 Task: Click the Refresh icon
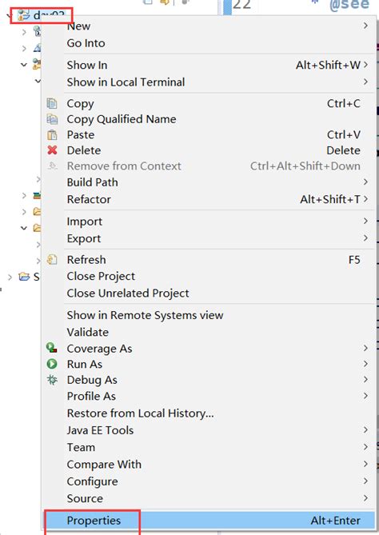(52, 260)
